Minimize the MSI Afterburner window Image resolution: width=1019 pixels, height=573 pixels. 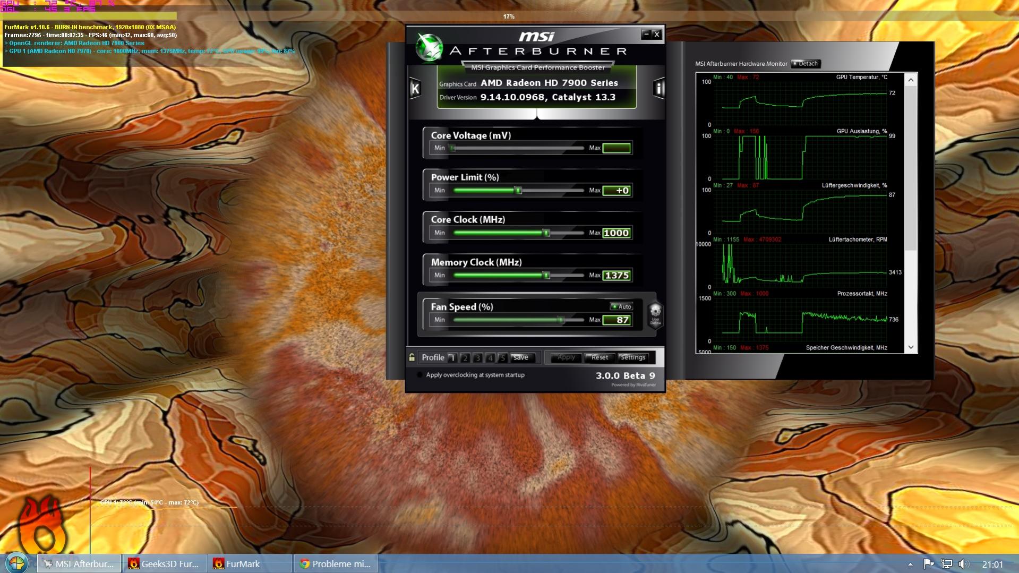[646, 35]
